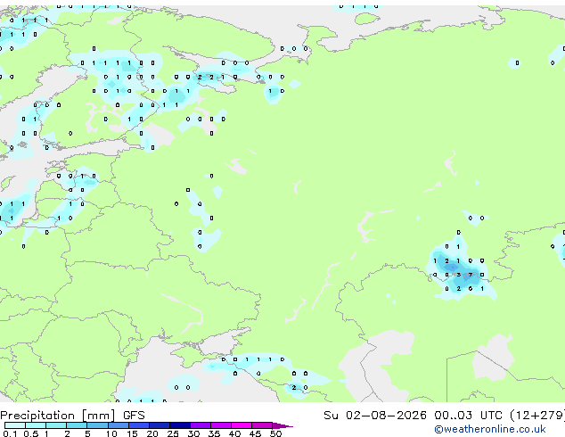The height and width of the screenshot is (437, 565).
Task: Choose the 25–30 mm navy legend swatch
Action: click(x=179, y=425)
